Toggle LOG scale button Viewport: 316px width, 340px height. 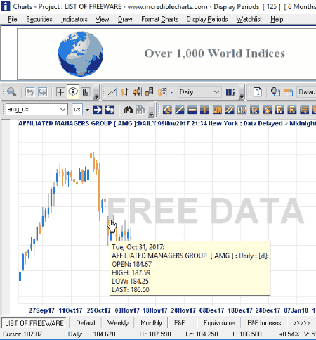[x=230, y=92]
